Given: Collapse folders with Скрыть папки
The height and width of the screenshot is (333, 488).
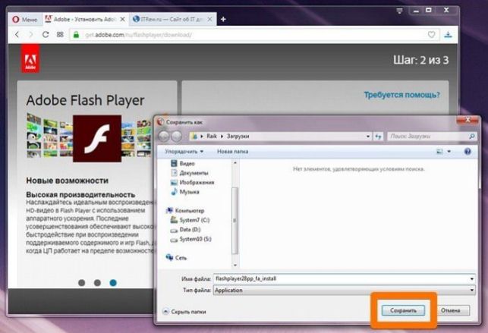Looking at the screenshot, I should pyautogui.click(x=184, y=312).
